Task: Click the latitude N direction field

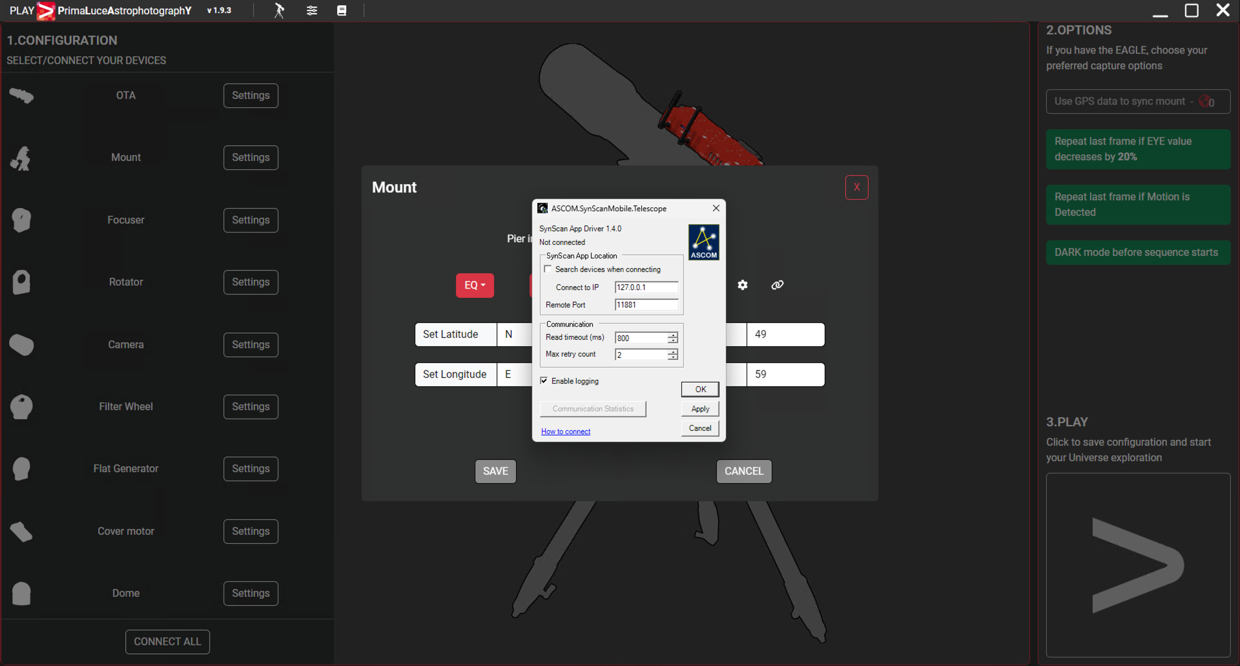Action: pos(514,335)
